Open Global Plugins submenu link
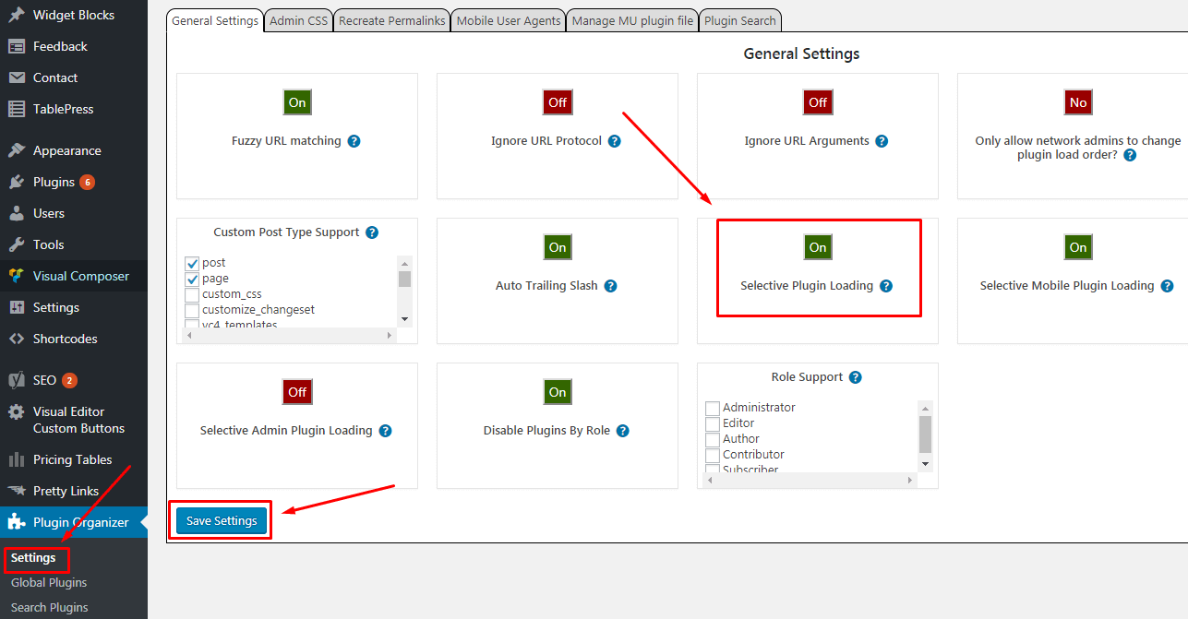 tap(49, 583)
